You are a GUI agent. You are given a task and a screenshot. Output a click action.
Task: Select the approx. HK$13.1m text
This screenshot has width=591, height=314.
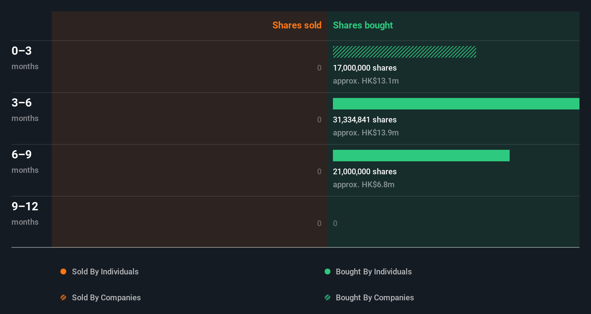(x=366, y=81)
